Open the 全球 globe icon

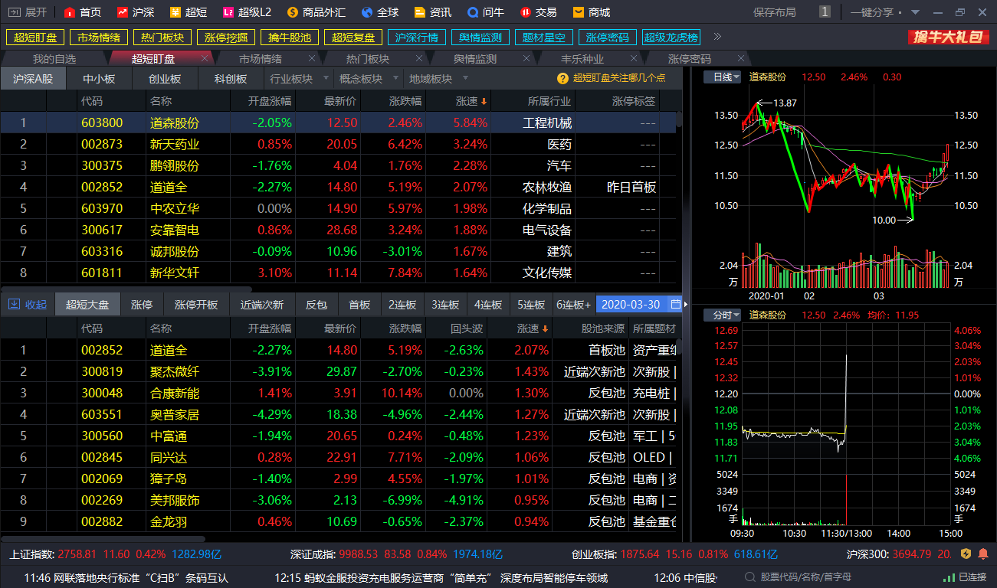point(367,12)
